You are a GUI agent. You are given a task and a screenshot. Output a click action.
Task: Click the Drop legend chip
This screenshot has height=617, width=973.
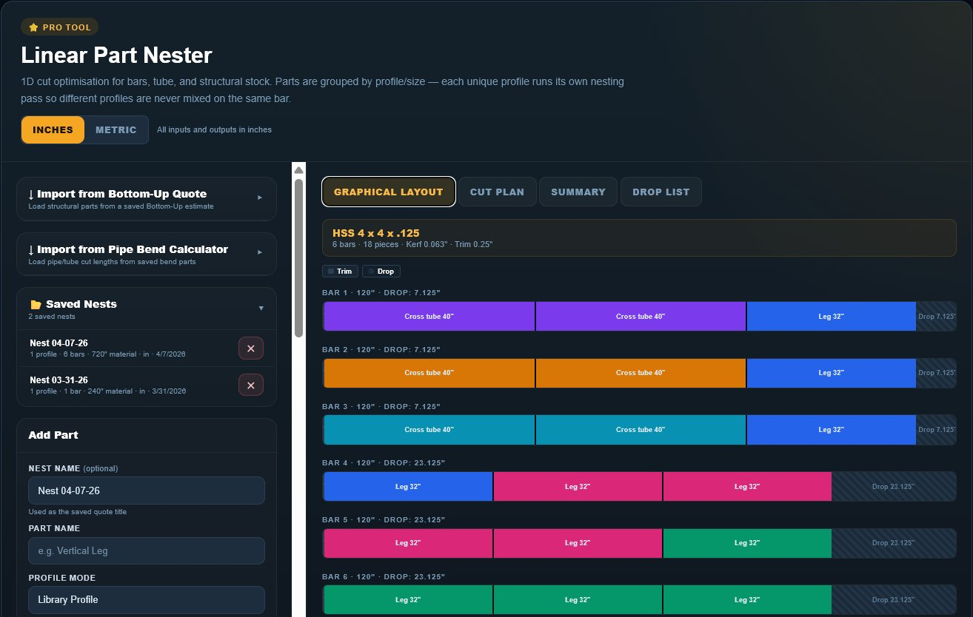pyautogui.click(x=381, y=272)
